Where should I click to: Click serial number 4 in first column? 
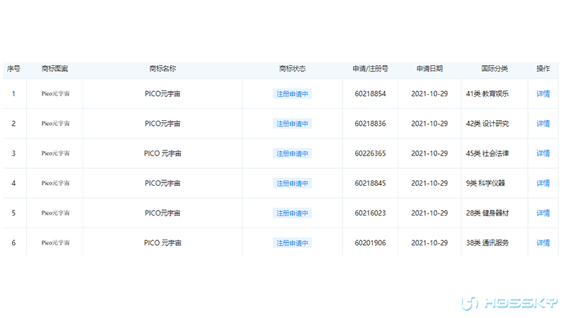coord(13,183)
